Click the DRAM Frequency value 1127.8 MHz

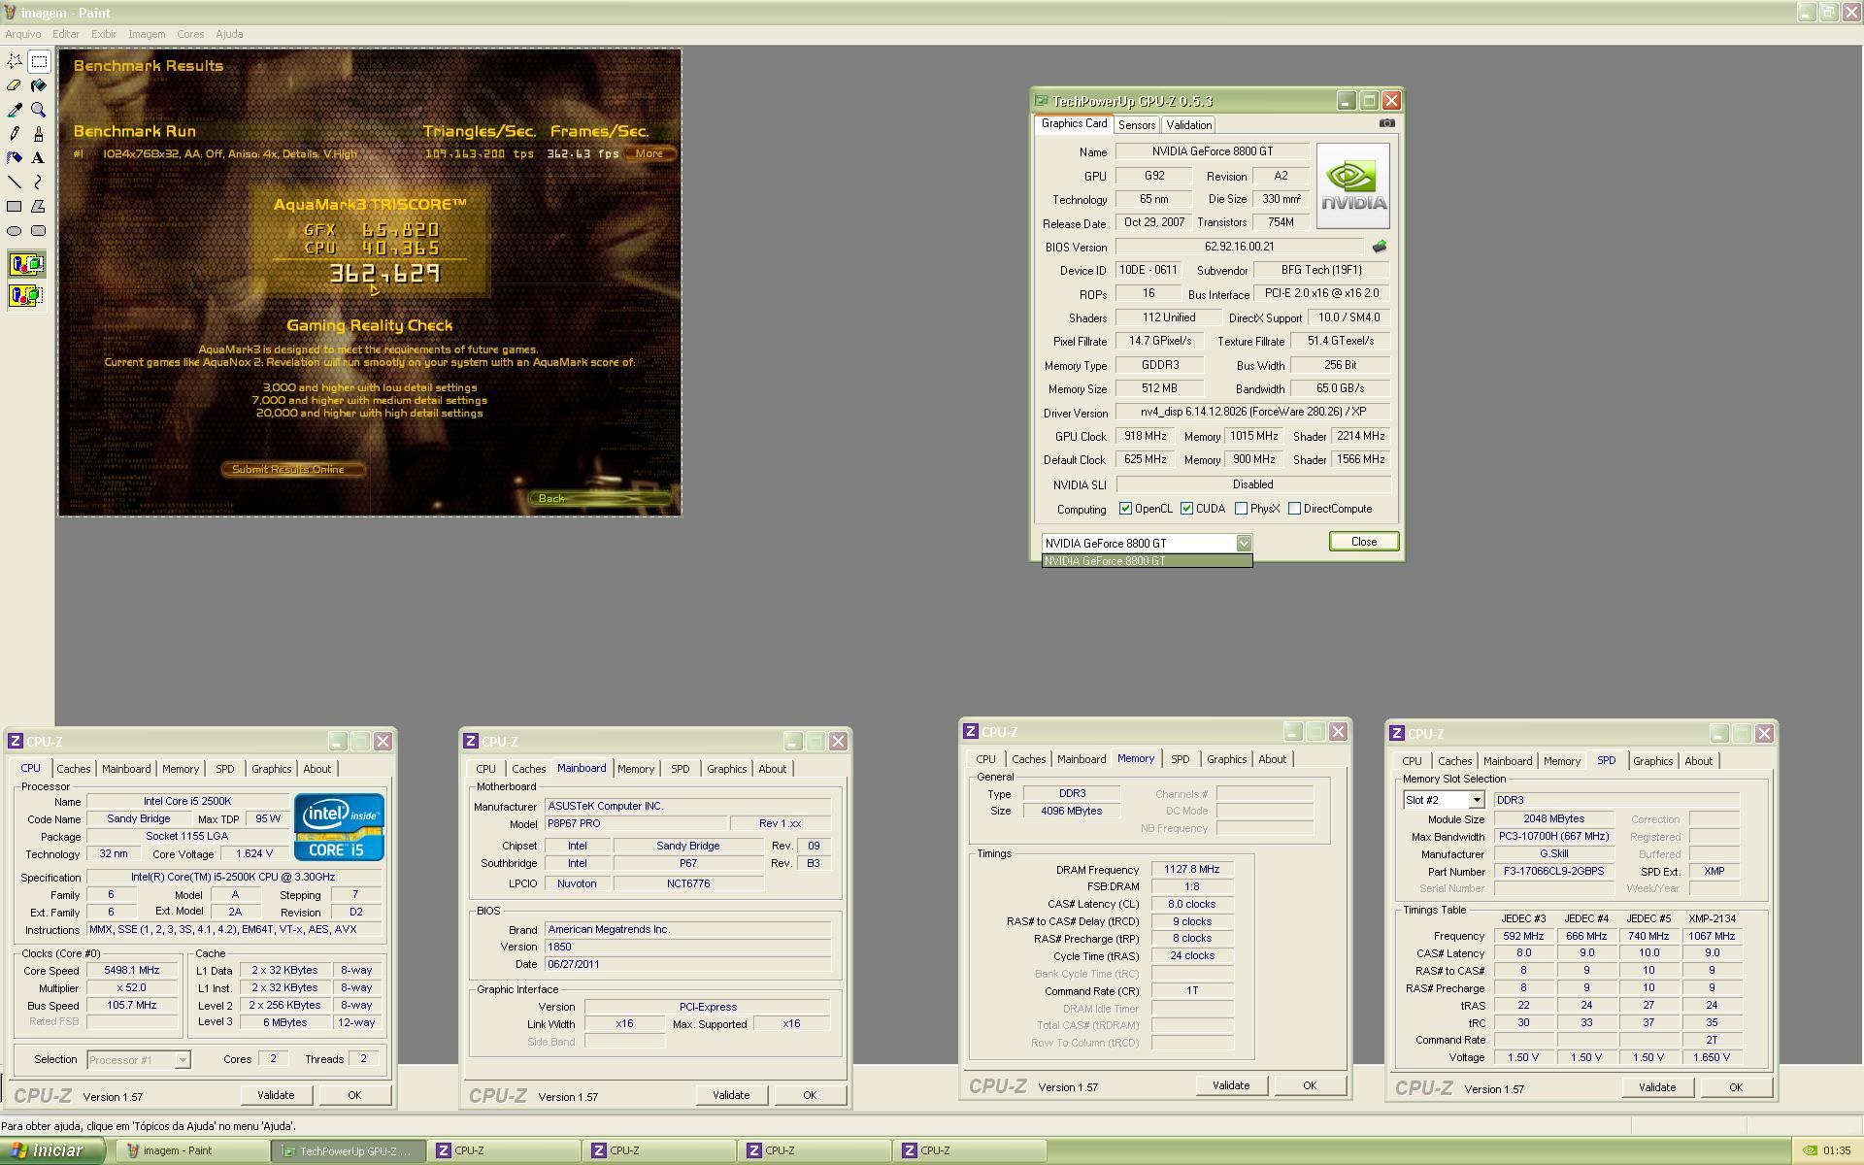coord(1192,870)
